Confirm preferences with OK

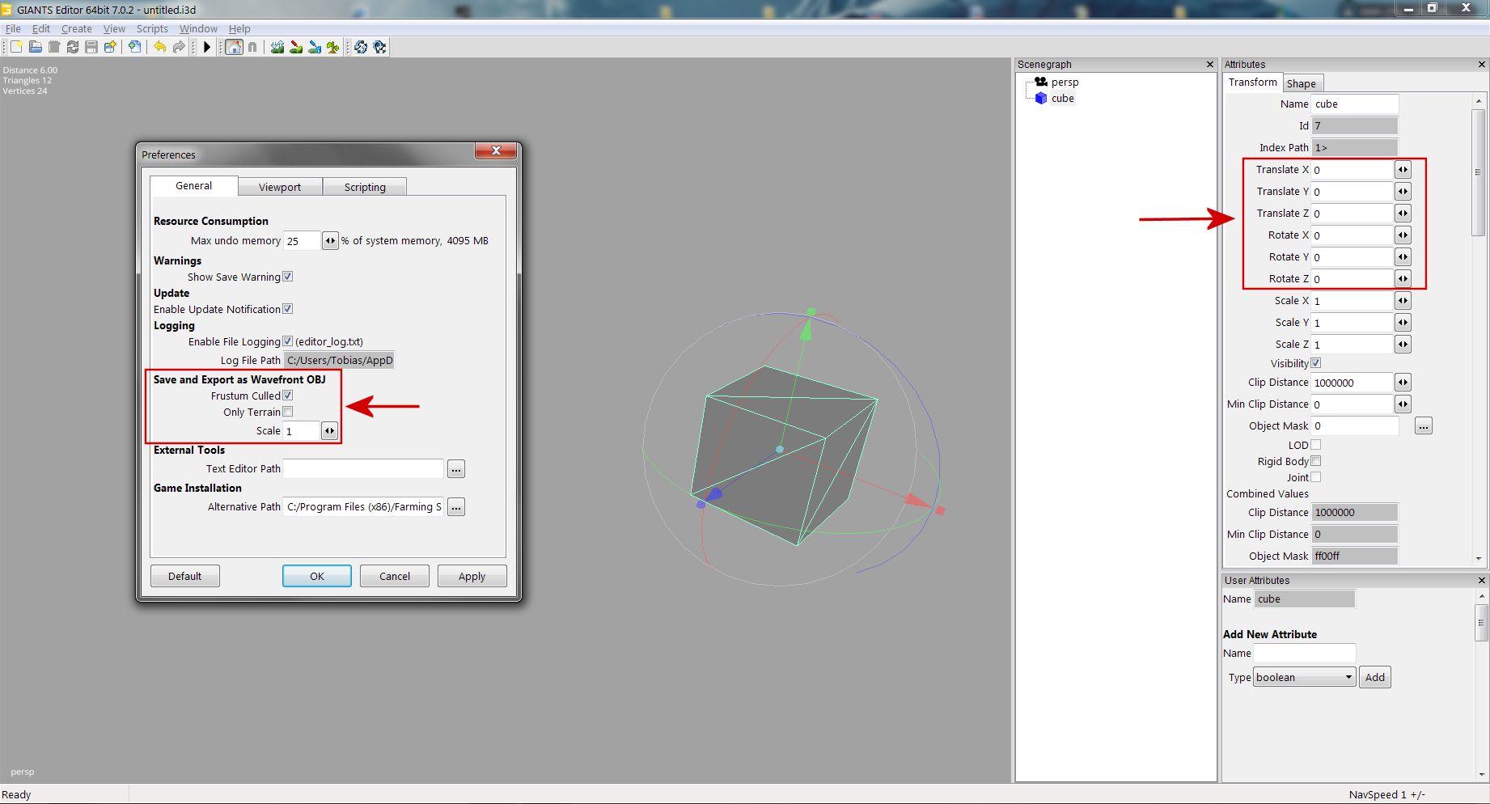point(317,576)
